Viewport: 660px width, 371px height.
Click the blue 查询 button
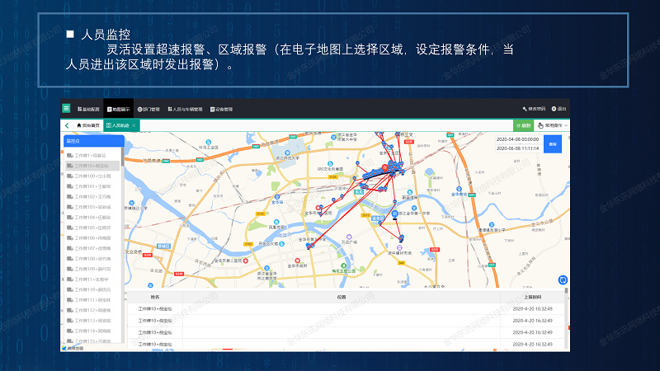552,144
